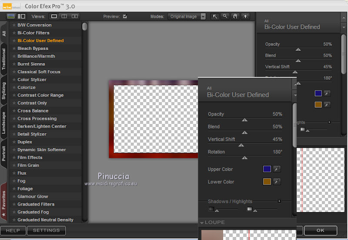Collapse the LOUPE section triangle
Viewport: 348px width, 240px height.
coord(202,223)
